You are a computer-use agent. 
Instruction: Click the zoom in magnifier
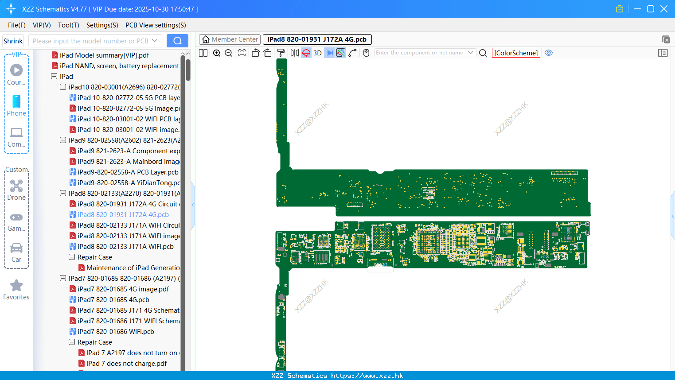(217, 53)
